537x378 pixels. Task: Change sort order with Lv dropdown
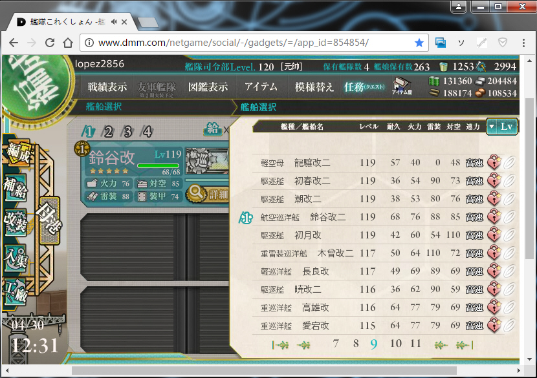click(x=502, y=127)
